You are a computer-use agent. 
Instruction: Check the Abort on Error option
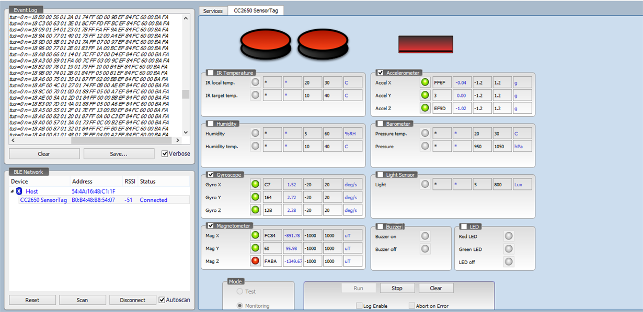click(412, 306)
